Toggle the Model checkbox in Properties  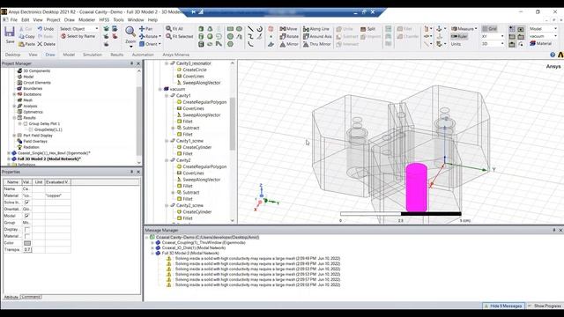26,216
